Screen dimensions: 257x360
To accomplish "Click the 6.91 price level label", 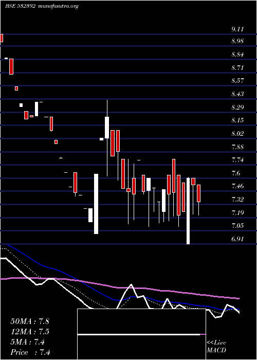I will pos(237,239).
